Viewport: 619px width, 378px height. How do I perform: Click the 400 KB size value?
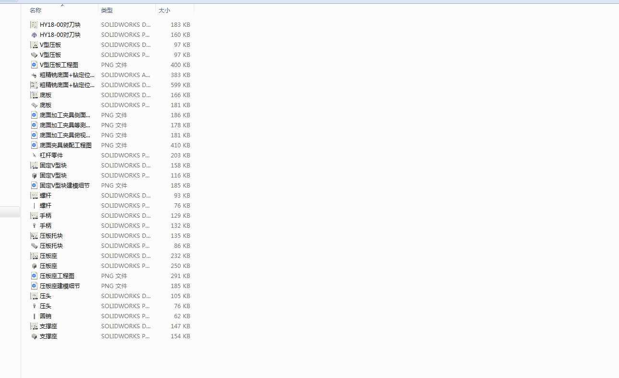(180, 65)
